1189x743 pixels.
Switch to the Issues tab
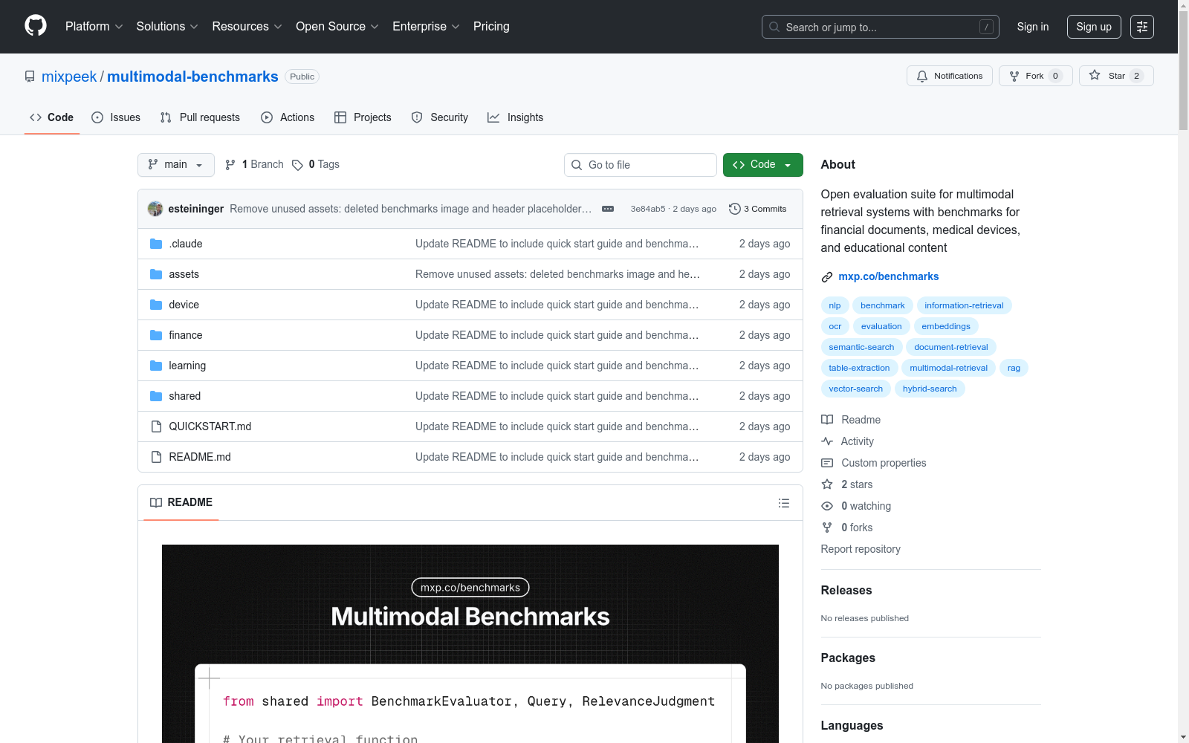116,117
